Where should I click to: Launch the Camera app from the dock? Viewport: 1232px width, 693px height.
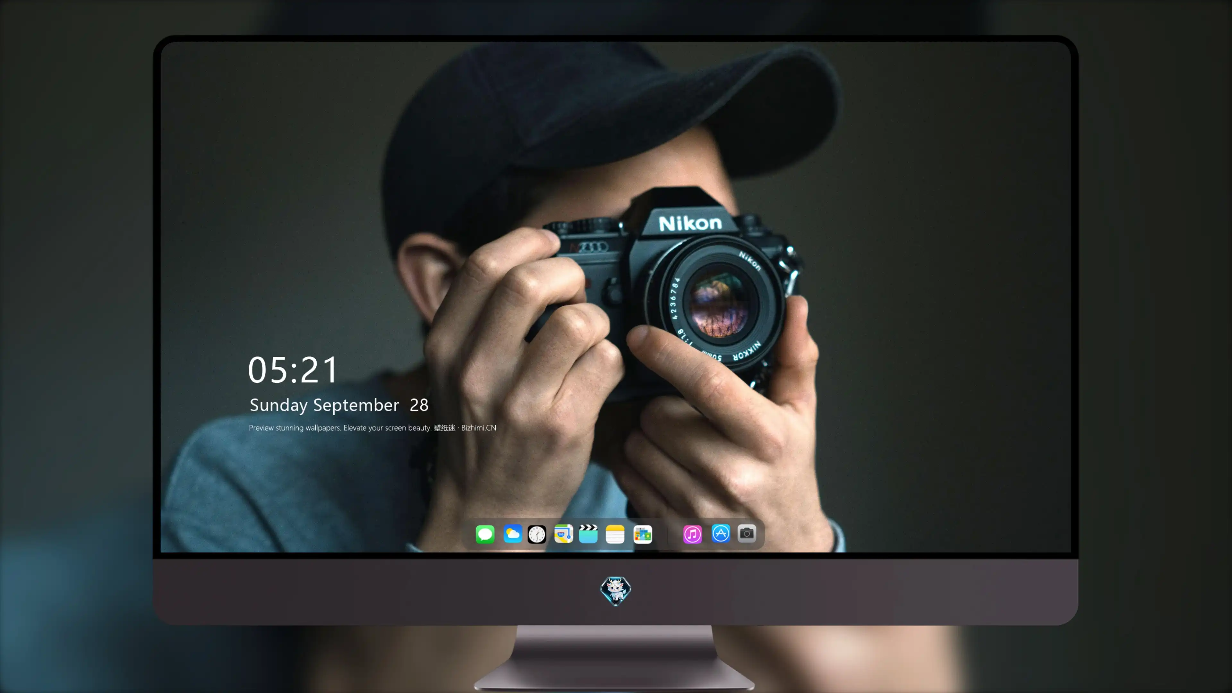747,533
